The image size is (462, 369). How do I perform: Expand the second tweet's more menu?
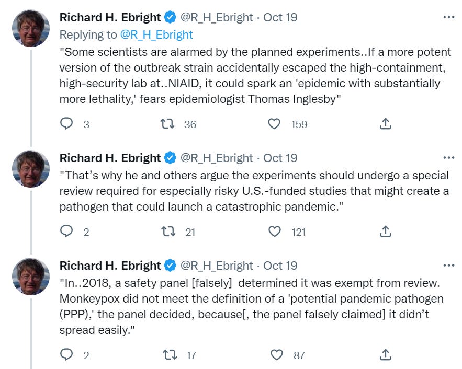coord(448,158)
